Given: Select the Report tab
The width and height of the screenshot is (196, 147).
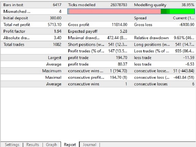Looking at the screenshot, I should click(70, 145).
